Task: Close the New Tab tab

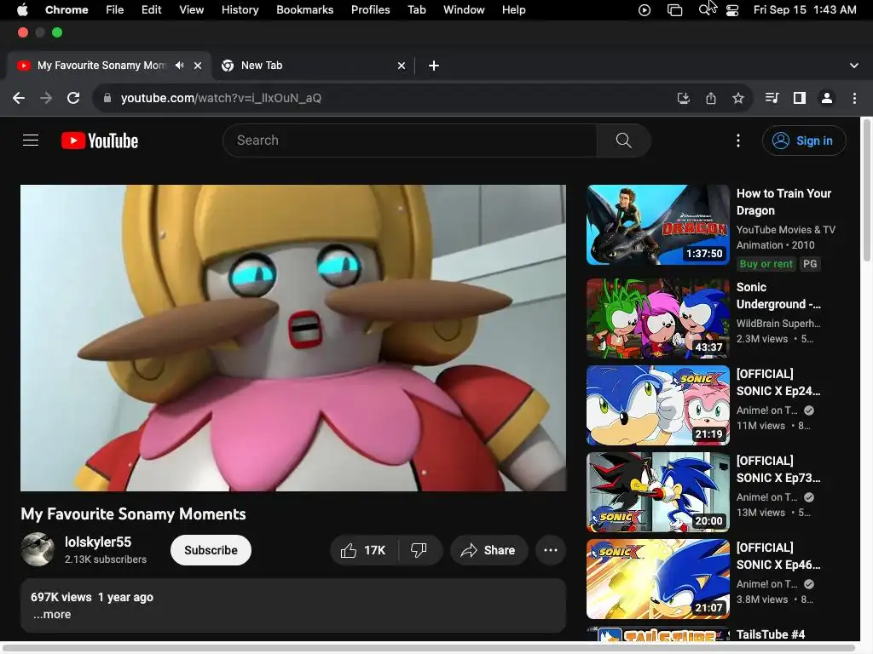Action: click(402, 66)
